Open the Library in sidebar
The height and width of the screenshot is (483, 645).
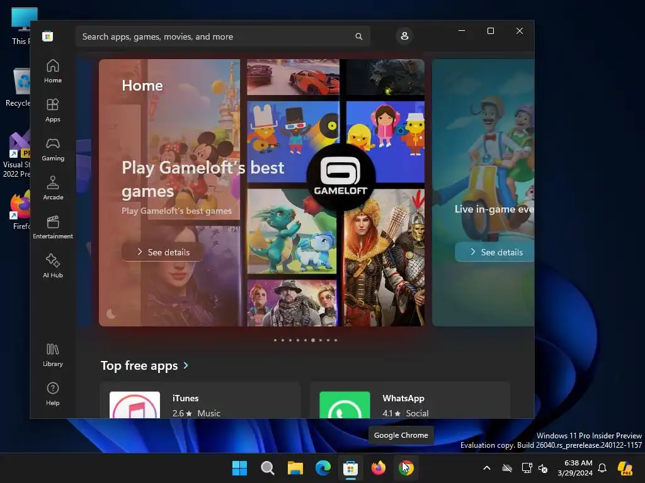[x=53, y=355]
